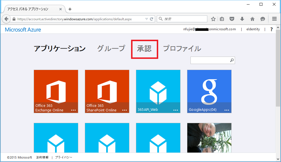The width and height of the screenshot is (281, 162).
Task: Open the プライバシー footer link
Action: point(64,157)
